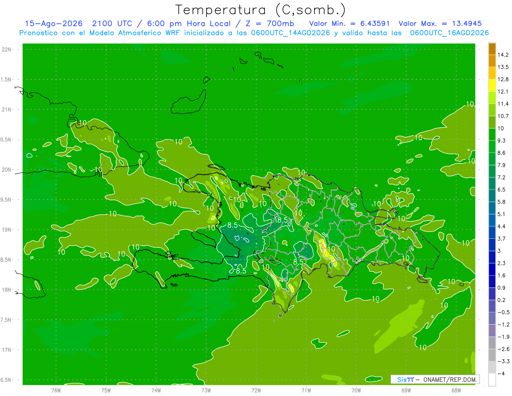This screenshot has width=512, height=396.
Task: Click the title 'Temperatura (C,somb.)'
Action: [x=260, y=9]
